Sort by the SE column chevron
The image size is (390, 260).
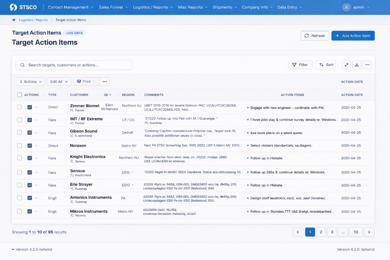110,95
